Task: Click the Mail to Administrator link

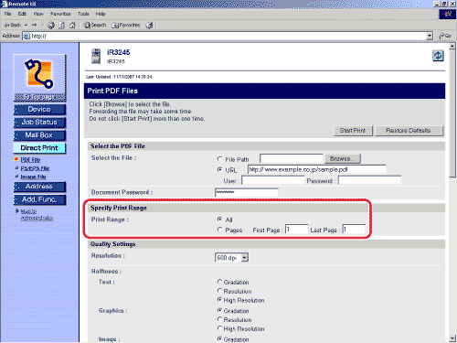Action: [x=37, y=215]
